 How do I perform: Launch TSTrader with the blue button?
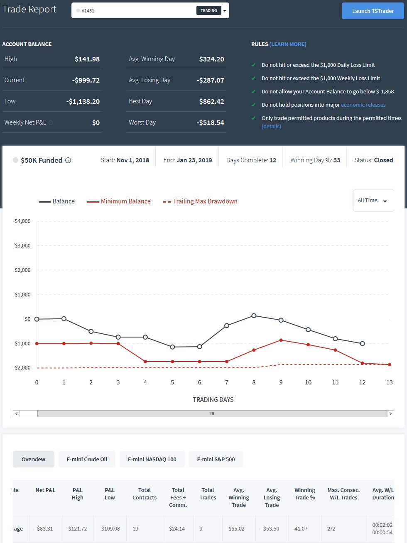click(x=373, y=11)
